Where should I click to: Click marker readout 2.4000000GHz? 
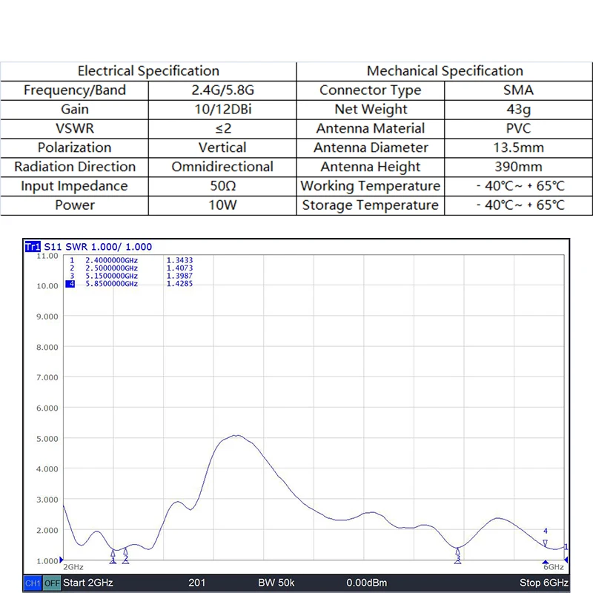[112, 260]
